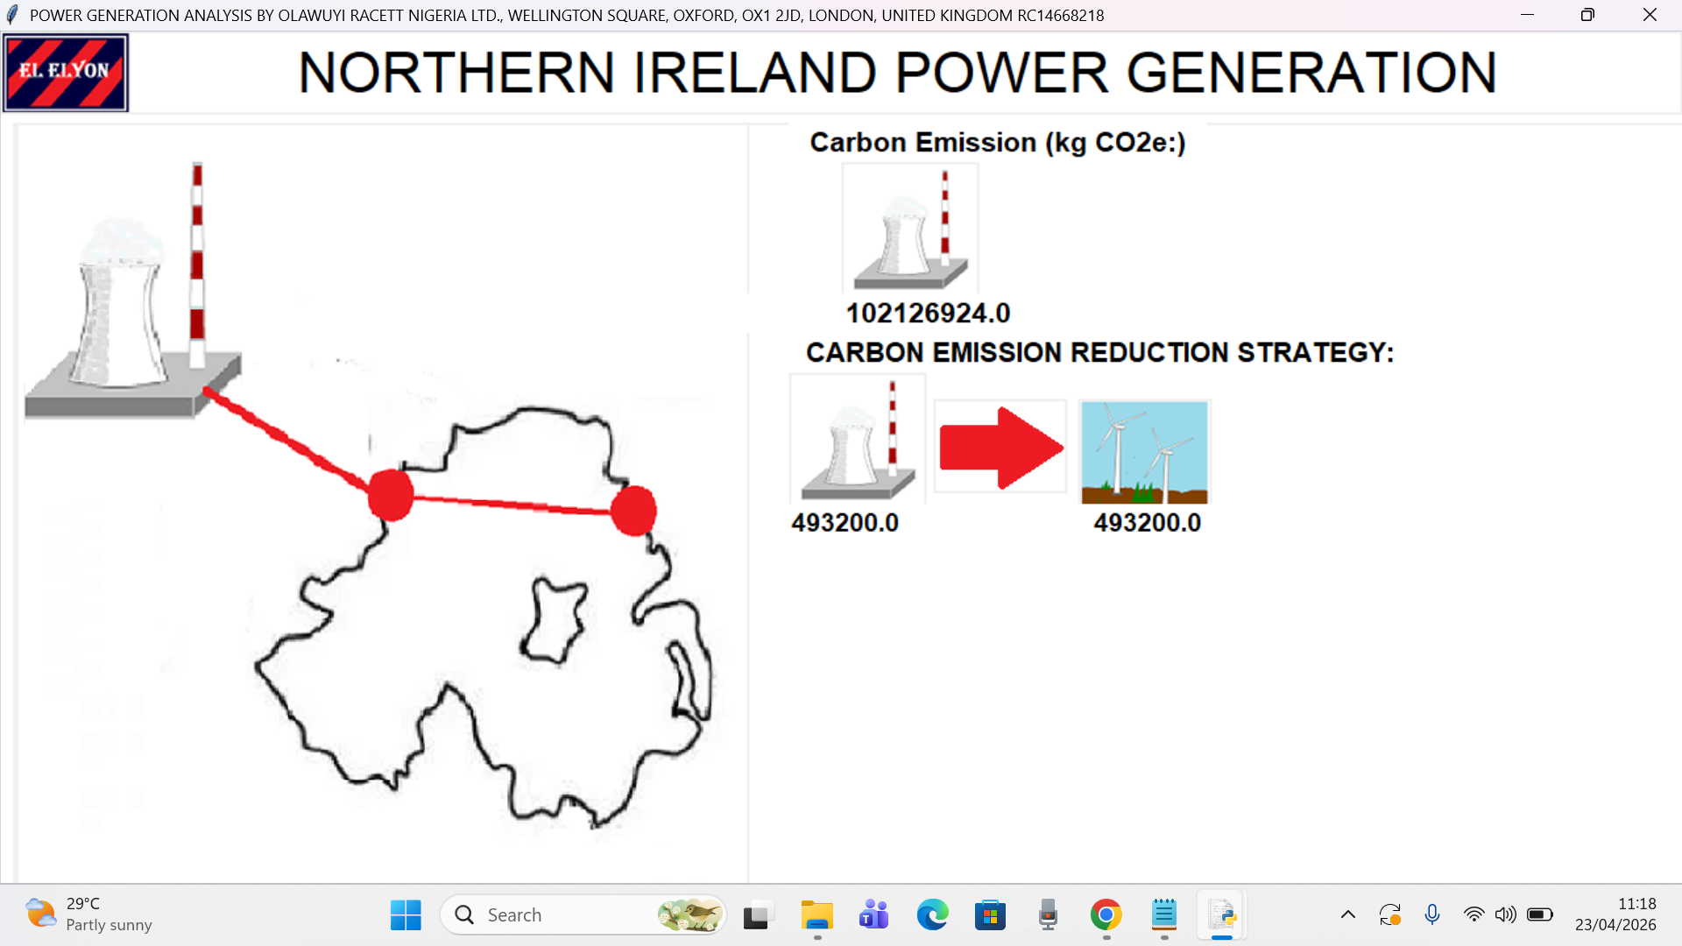
Task: Click power plant icon under Carbon Emission
Action: 910,229
